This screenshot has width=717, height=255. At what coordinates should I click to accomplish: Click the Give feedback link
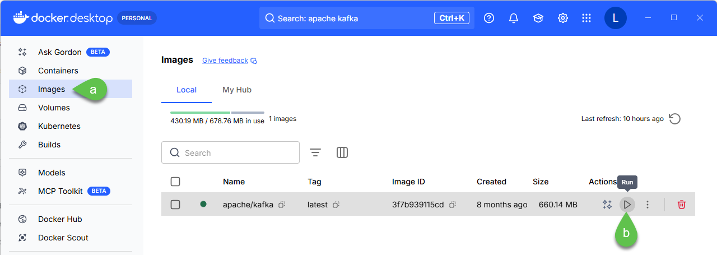(225, 61)
